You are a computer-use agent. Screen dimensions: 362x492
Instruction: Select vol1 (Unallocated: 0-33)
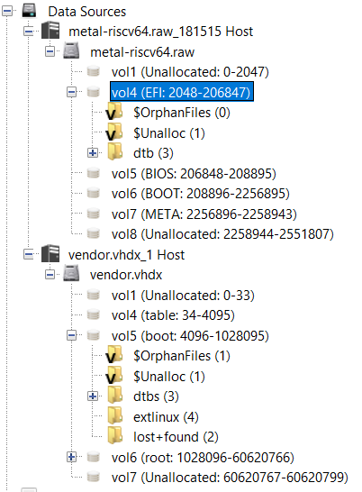[x=183, y=296]
